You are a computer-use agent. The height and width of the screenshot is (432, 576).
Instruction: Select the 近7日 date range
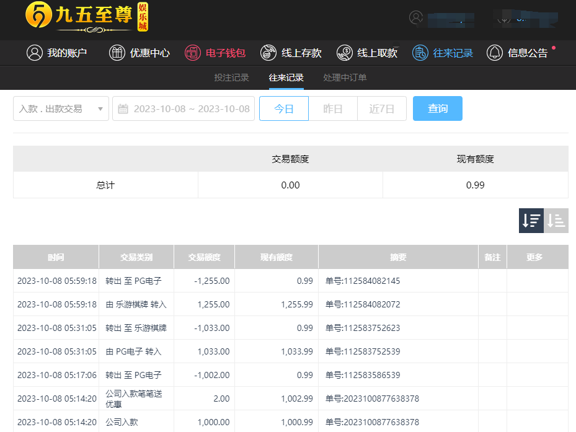tap(381, 108)
